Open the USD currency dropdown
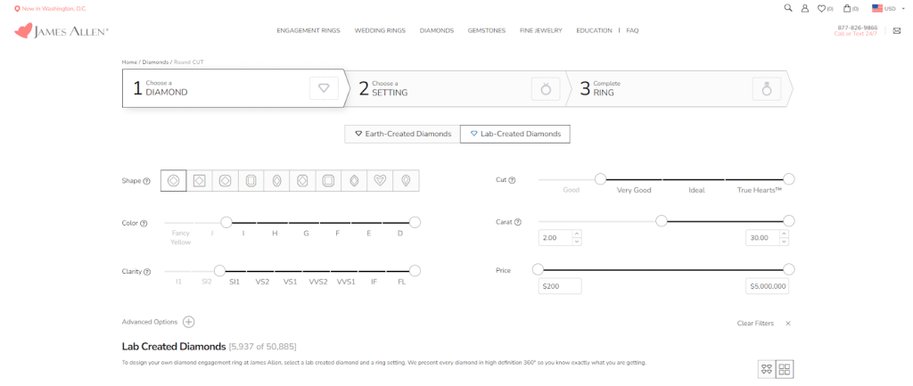 click(888, 8)
